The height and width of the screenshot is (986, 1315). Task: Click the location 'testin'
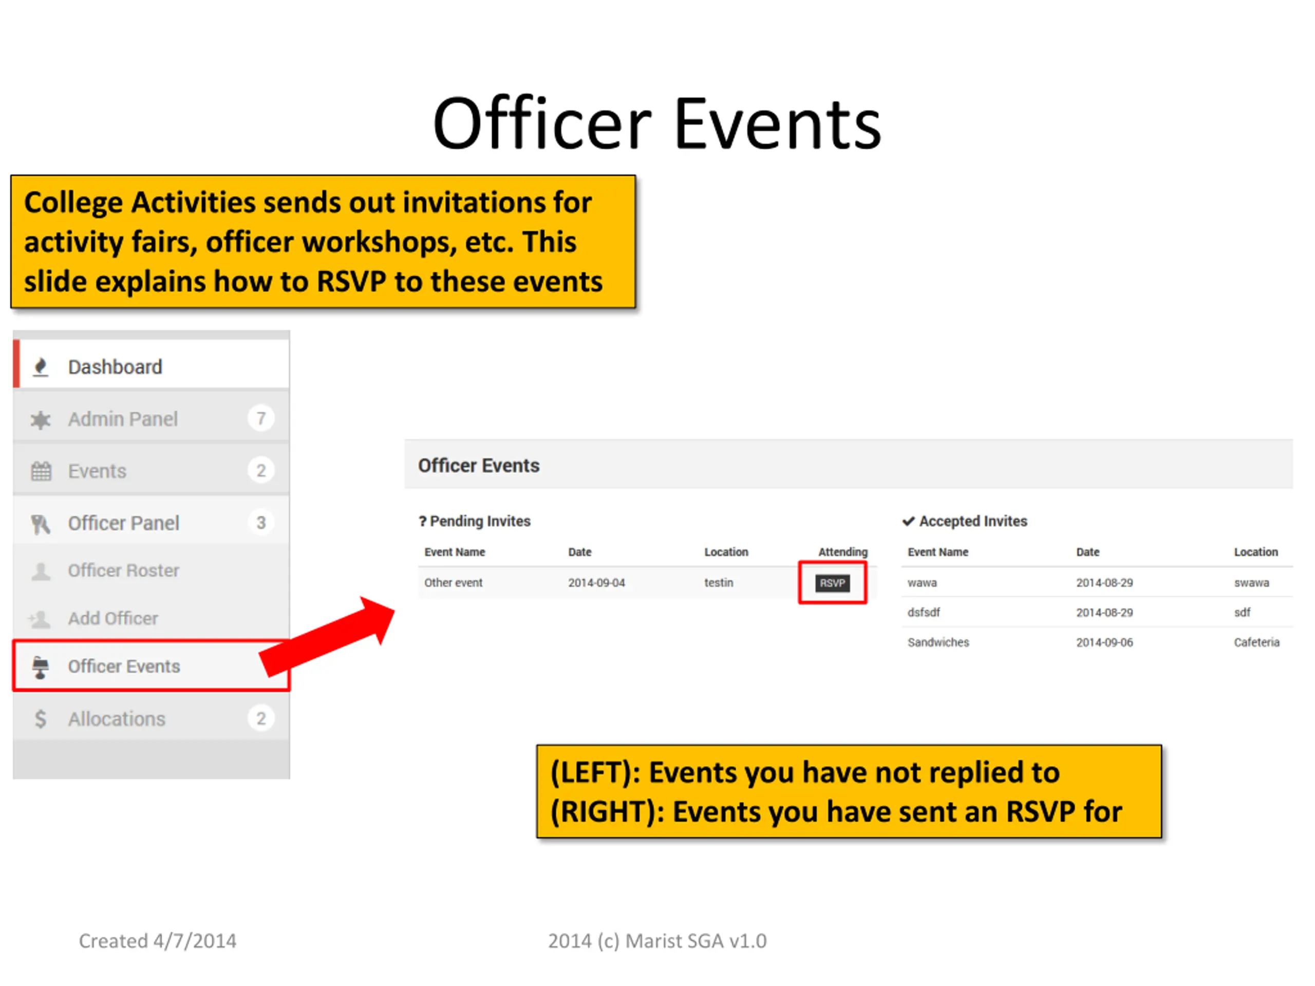(719, 582)
